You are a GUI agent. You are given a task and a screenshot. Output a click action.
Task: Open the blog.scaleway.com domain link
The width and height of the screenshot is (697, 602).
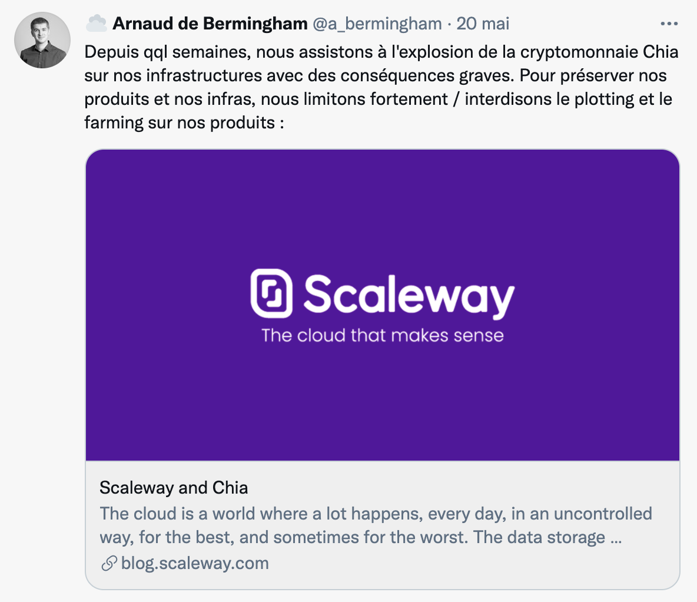click(195, 563)
